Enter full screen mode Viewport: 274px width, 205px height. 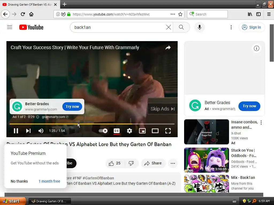[x=168, y=131]
